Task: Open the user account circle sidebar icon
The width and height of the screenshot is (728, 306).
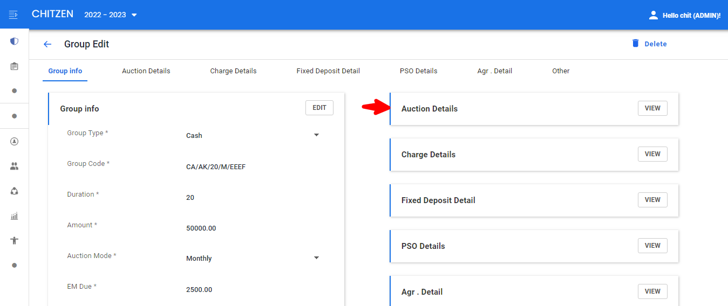Action: tap(15, 142)
